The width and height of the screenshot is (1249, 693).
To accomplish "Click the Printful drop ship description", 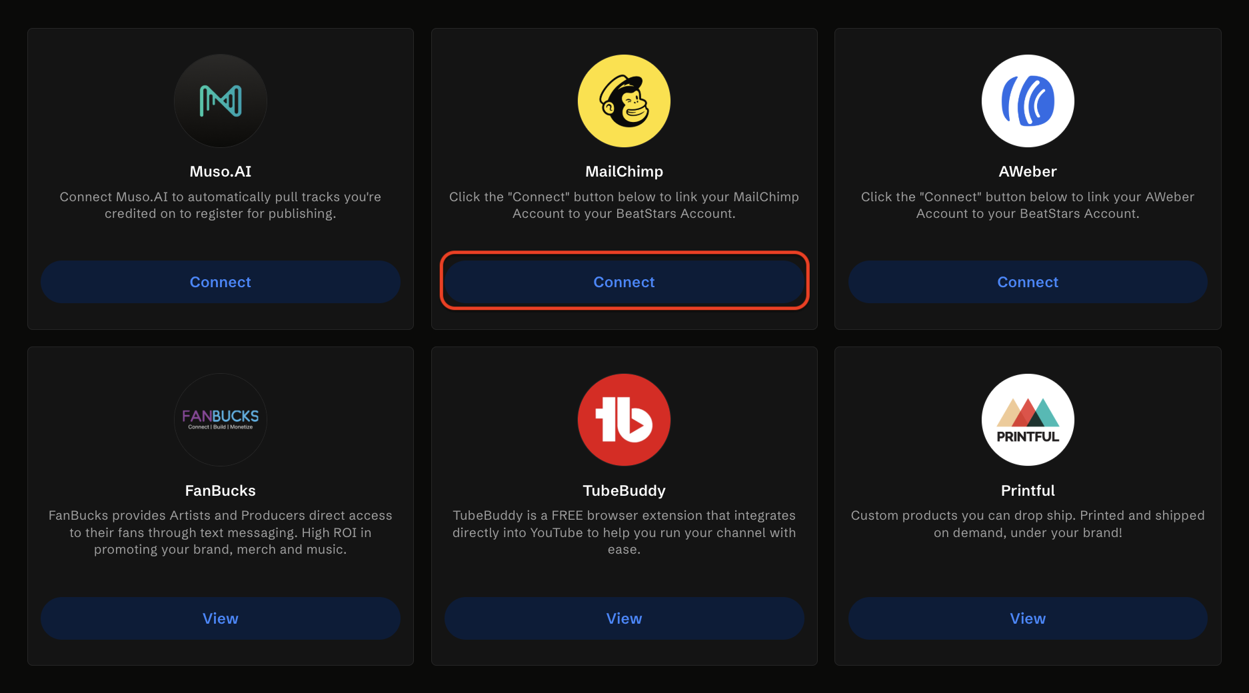I will (1028, 524).
